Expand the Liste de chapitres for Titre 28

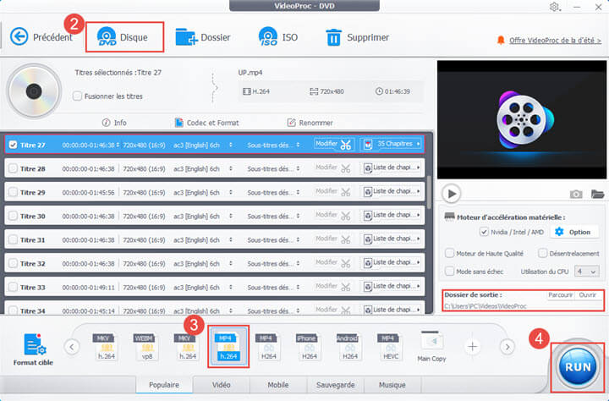point(392,168)
